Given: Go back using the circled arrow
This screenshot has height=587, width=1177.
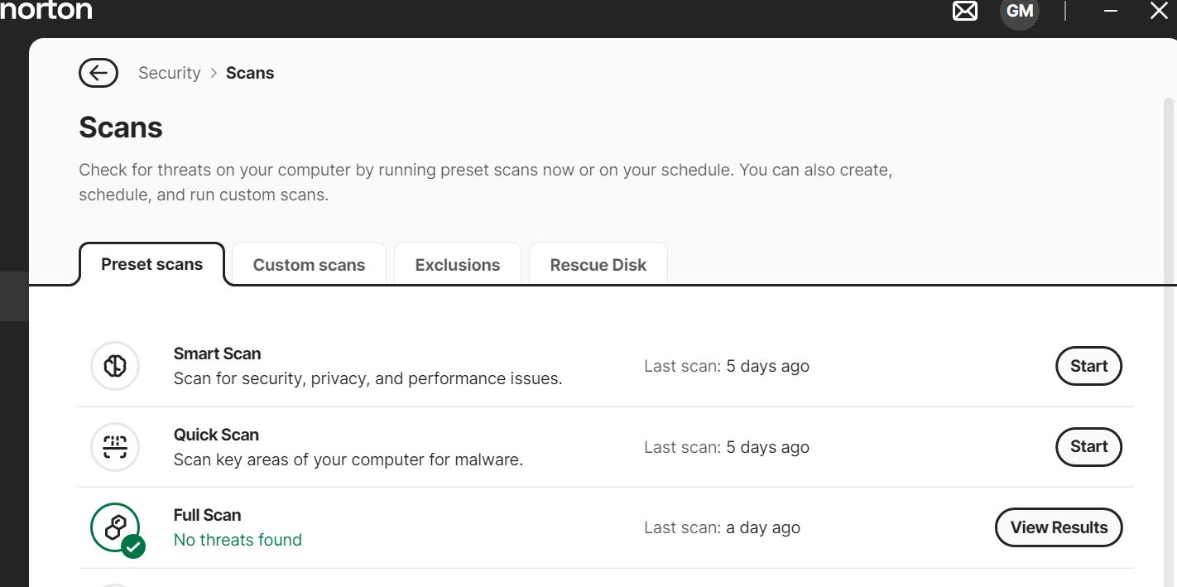Looking at the screenshot, I should coord(98,73).
